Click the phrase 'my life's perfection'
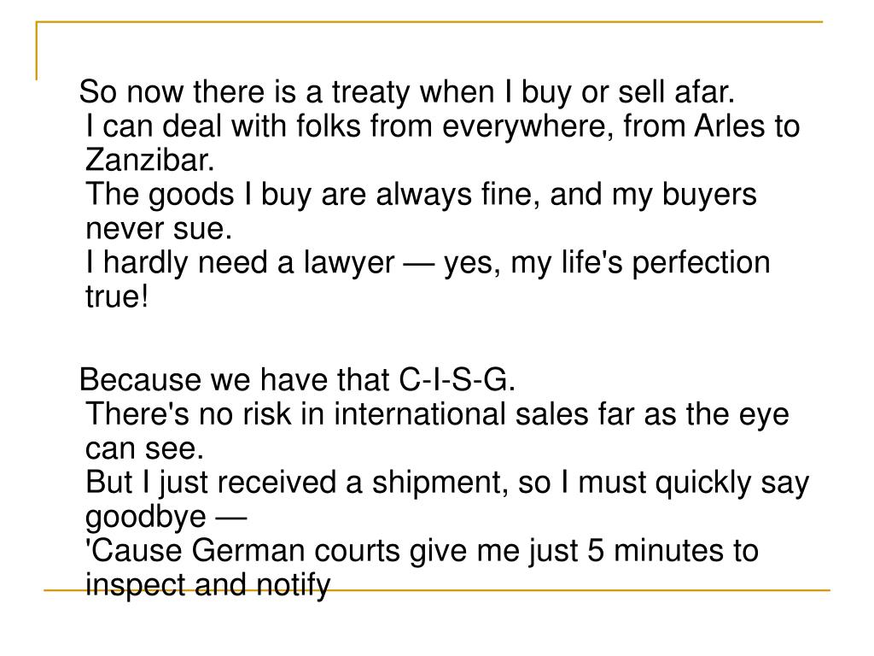874x656 pixels. (x=640, y=263)
